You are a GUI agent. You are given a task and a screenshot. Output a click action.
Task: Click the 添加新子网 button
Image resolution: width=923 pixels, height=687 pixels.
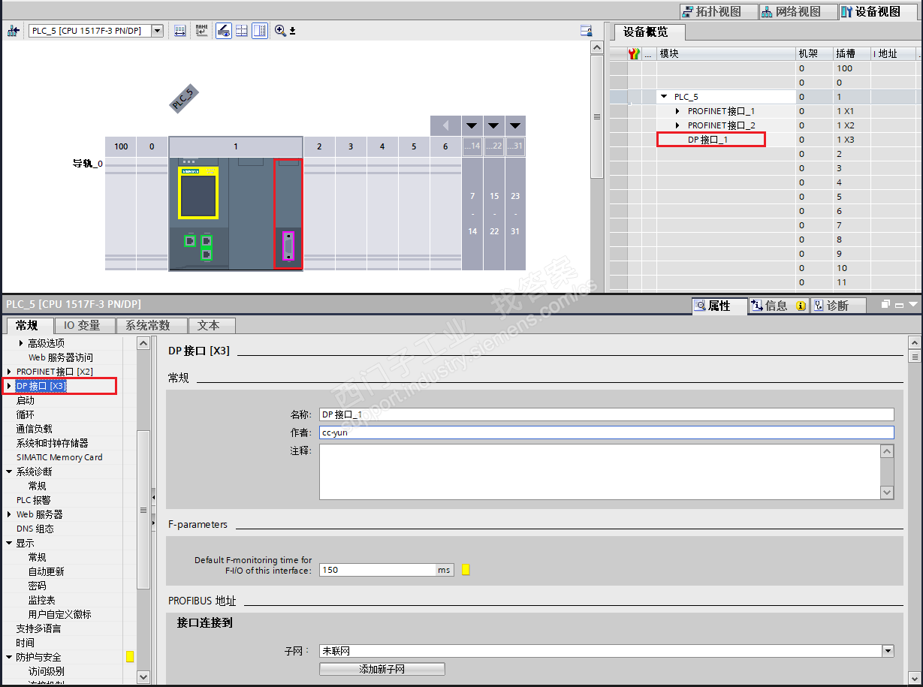point(382,669)
